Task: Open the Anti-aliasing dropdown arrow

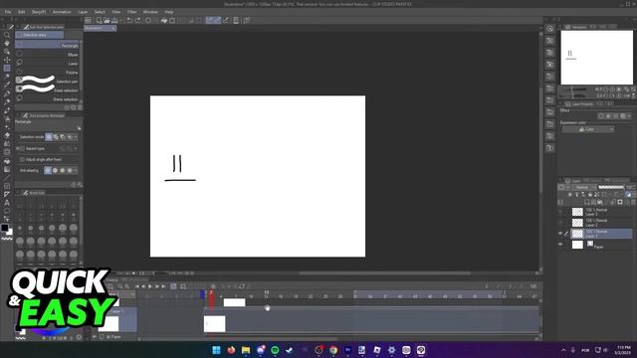Action: point(76,170)
